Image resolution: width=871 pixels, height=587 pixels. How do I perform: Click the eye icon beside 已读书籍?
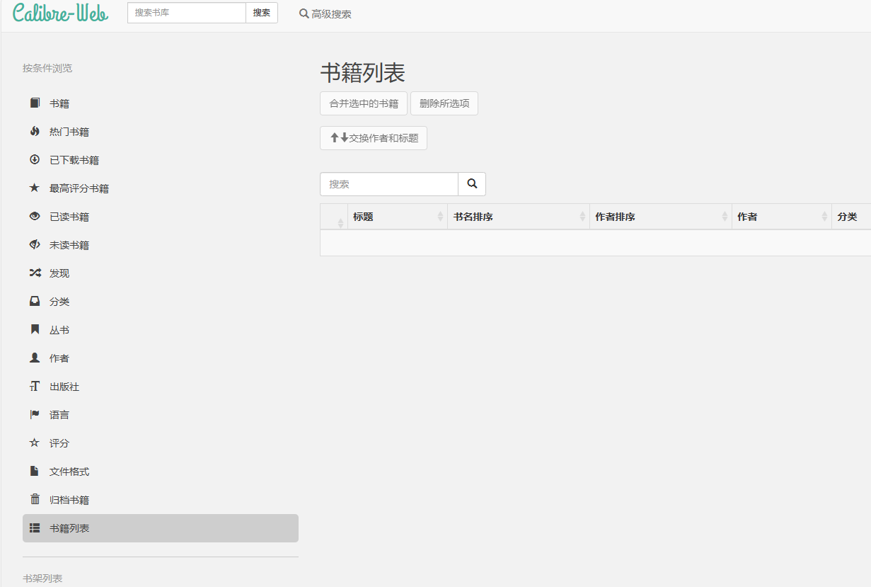(35, 217)
